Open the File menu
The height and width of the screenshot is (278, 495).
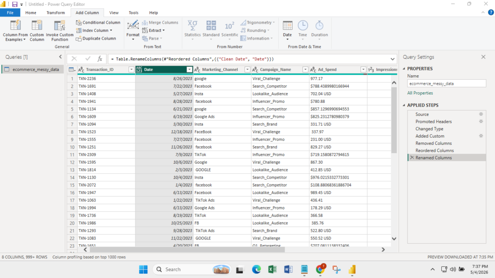click(x=10, y=13)
